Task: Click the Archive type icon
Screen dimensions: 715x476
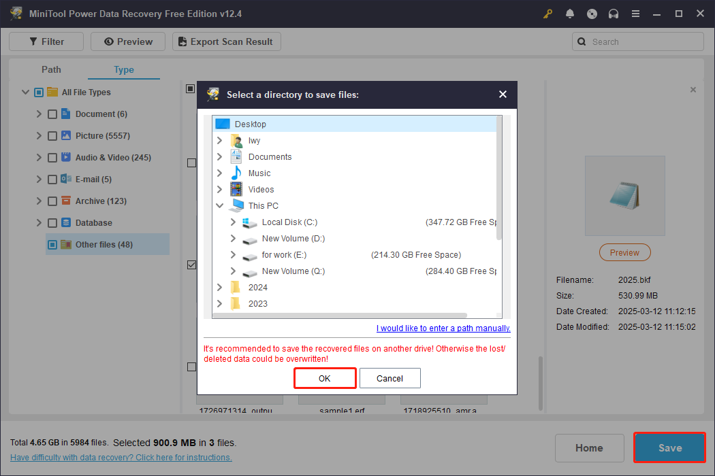Action: pos(66,201)
